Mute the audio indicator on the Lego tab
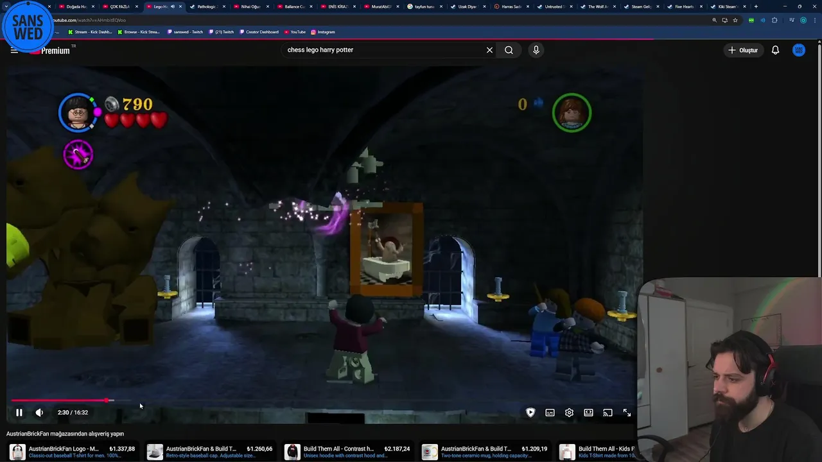Viewport: 822px width, 462px height. (172, 6)
